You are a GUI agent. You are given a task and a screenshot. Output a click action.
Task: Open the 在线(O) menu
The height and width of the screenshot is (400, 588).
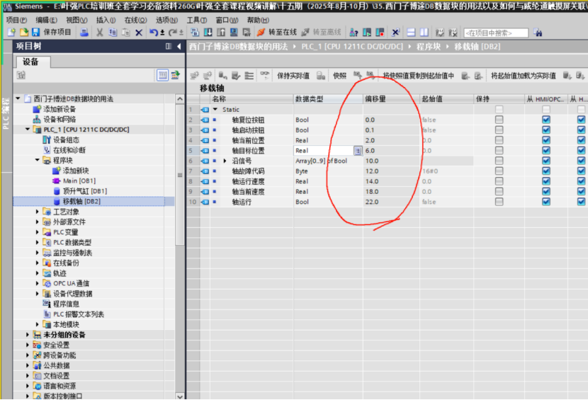[136, 20]
